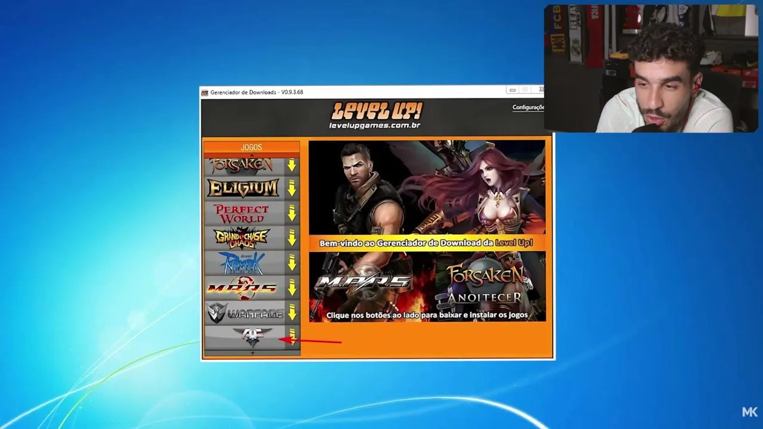The width and height of the screenshot is (763, 429).
Task: Select the Ragnarok game logo
Action: pyautogui.click(x=241, y=263)
